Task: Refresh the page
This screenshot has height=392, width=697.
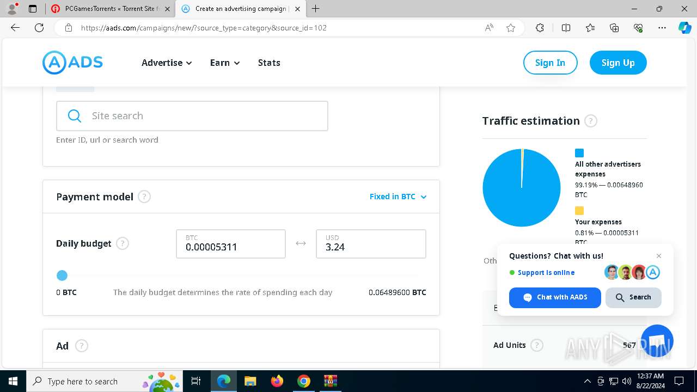Action: 39,28
